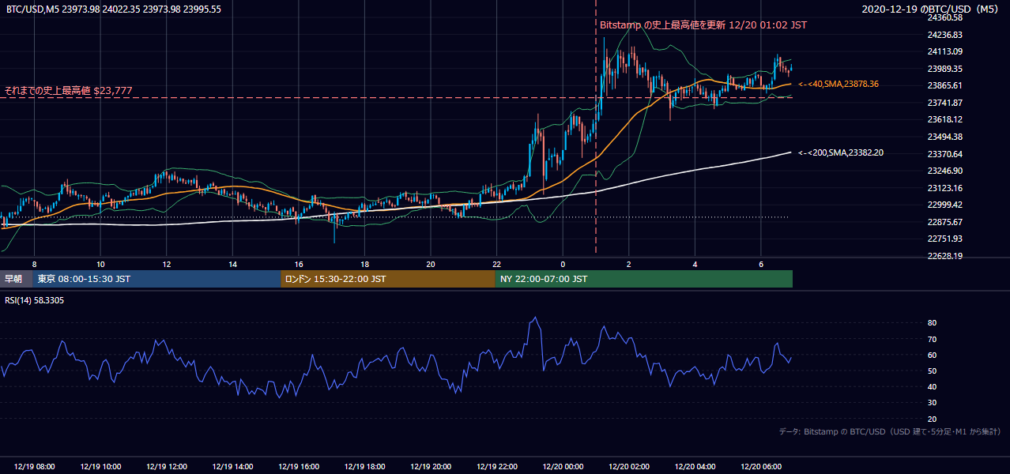Click the price axis value 24360.58
Viewport: 1010px width, 474px height.
click(944, 17)
